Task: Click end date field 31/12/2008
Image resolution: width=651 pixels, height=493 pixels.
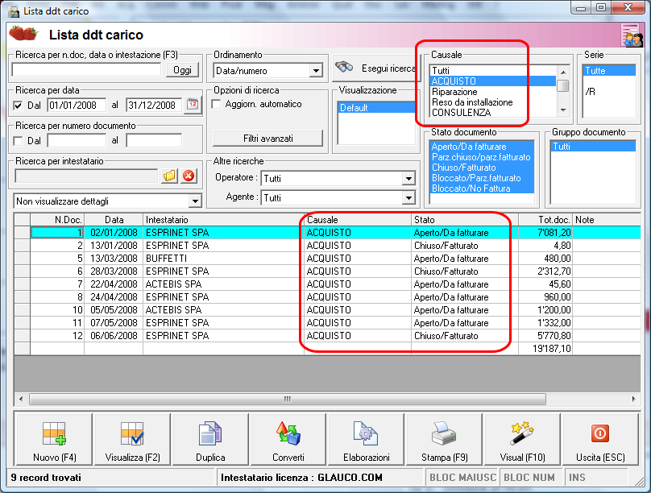Action: point(154,105)
